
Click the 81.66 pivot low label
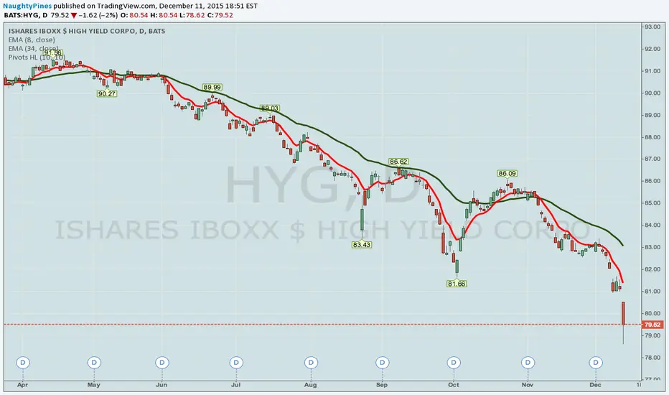point(457,284)
